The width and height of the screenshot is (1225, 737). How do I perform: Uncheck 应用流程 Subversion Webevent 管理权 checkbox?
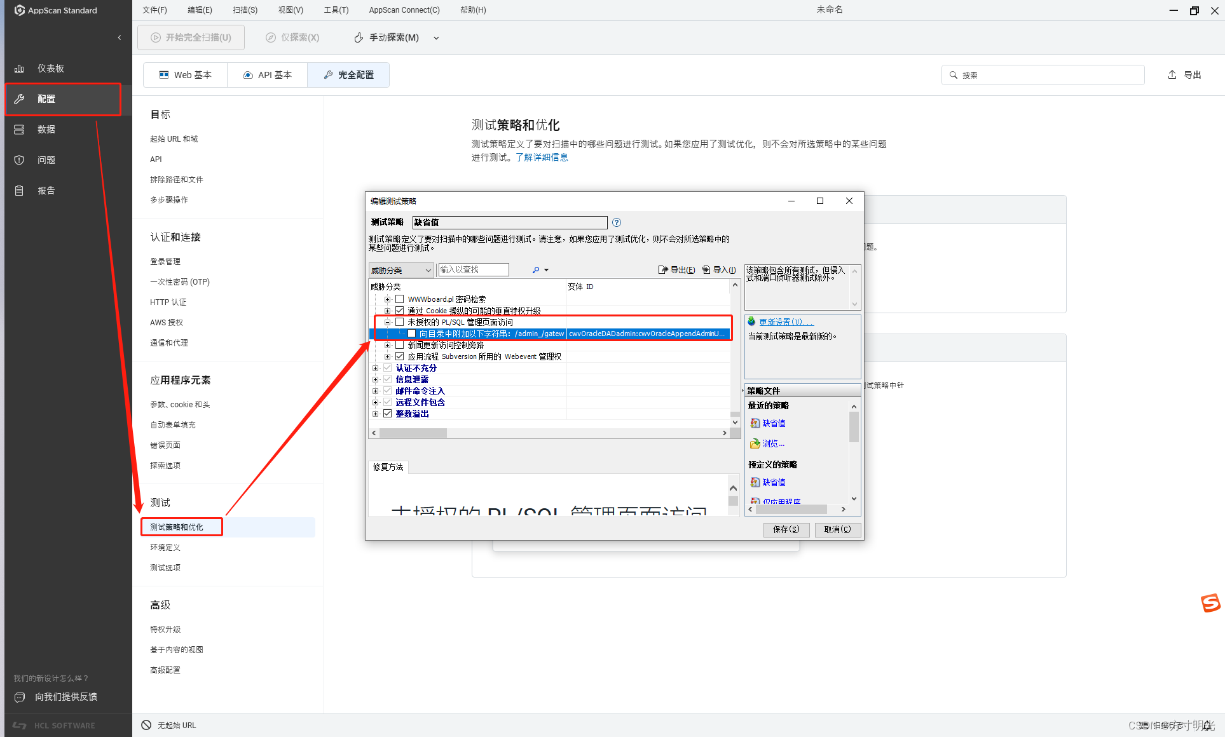(400, 356)
